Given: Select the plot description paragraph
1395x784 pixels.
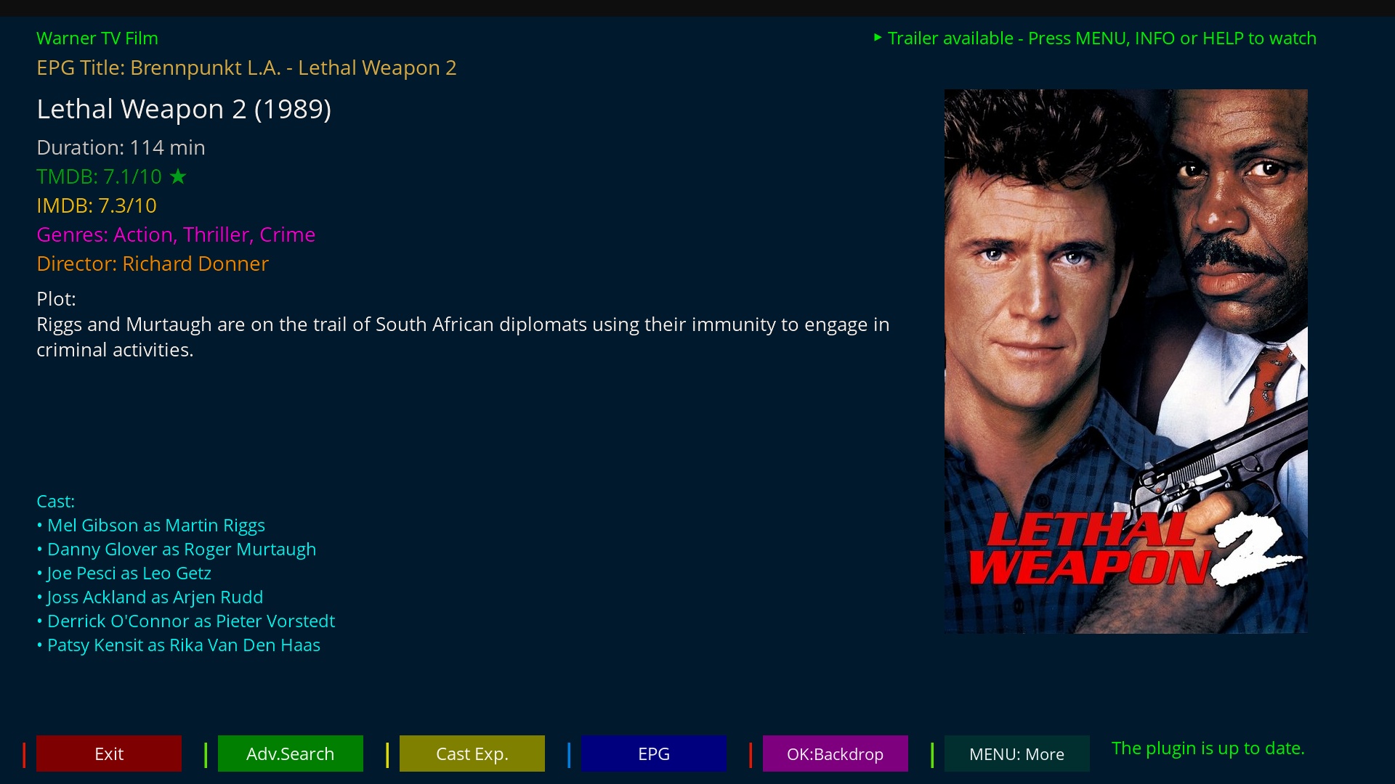Looking at the screenshot, I should tap(463, 337).
